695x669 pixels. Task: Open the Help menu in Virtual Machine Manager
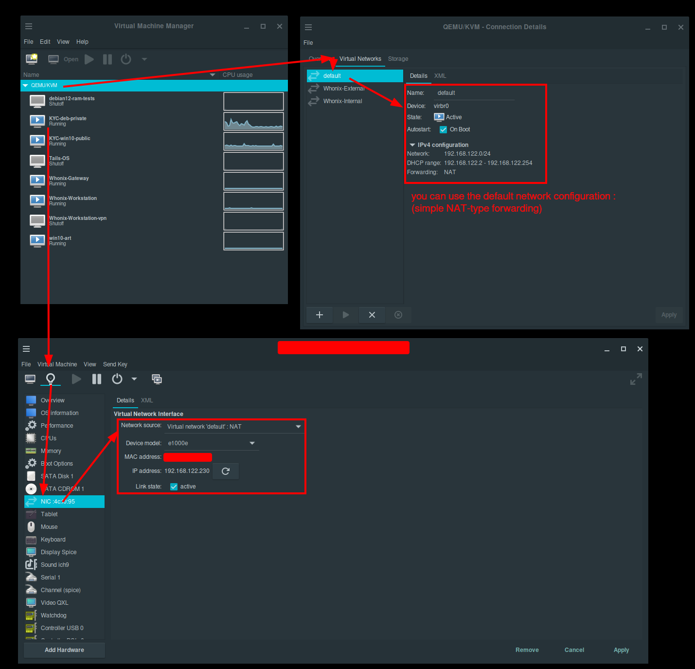tap(82, 42)
